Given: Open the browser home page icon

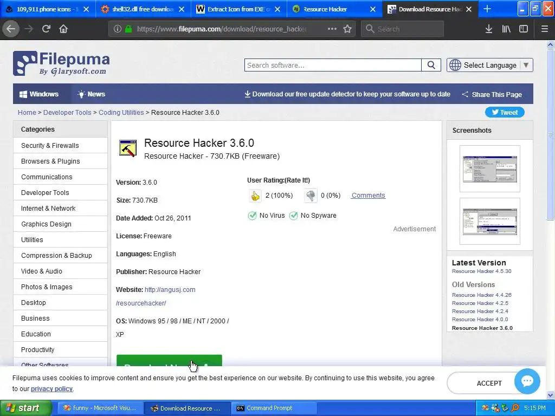Looking at the screenshot, I should tap(63, 29).
